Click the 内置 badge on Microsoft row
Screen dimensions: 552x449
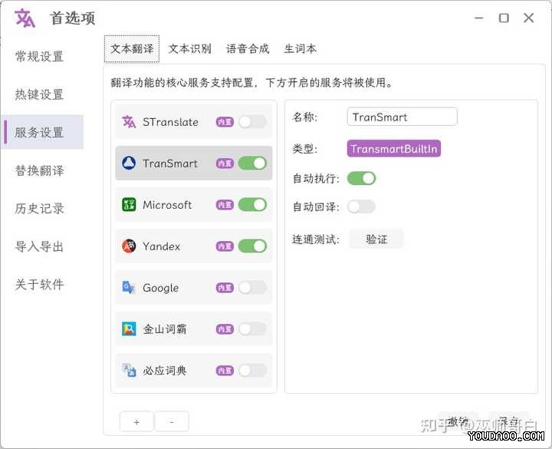225,205
